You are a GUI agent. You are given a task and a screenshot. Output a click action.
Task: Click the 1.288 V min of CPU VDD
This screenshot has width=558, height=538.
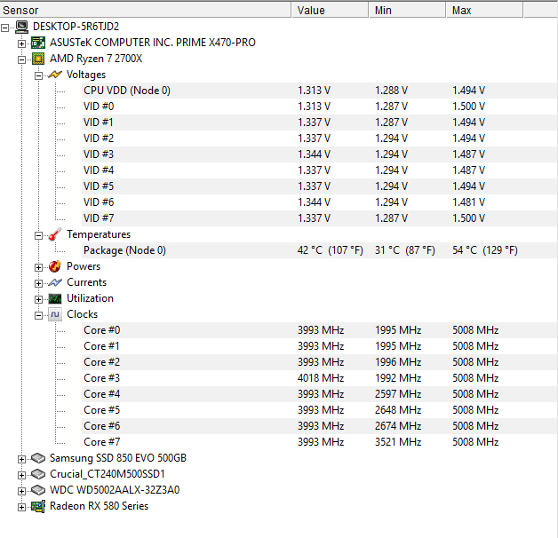point(391,91)
